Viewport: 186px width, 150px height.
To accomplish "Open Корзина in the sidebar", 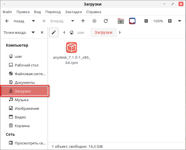I will click(22, 126).
